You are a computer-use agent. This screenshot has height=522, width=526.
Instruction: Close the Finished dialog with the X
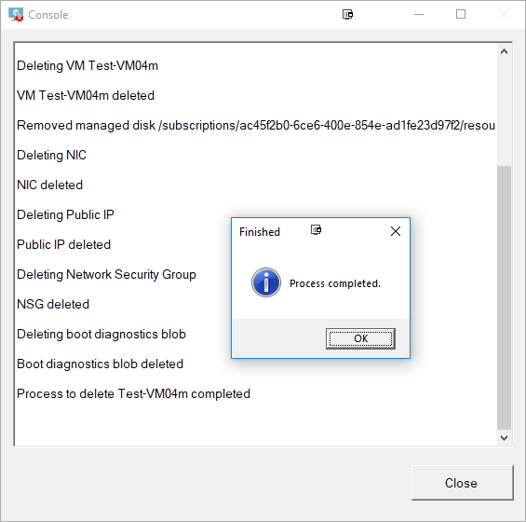point(396,231)
